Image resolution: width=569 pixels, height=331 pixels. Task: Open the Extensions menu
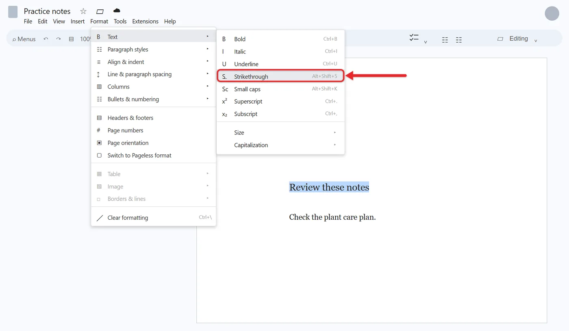145,21
